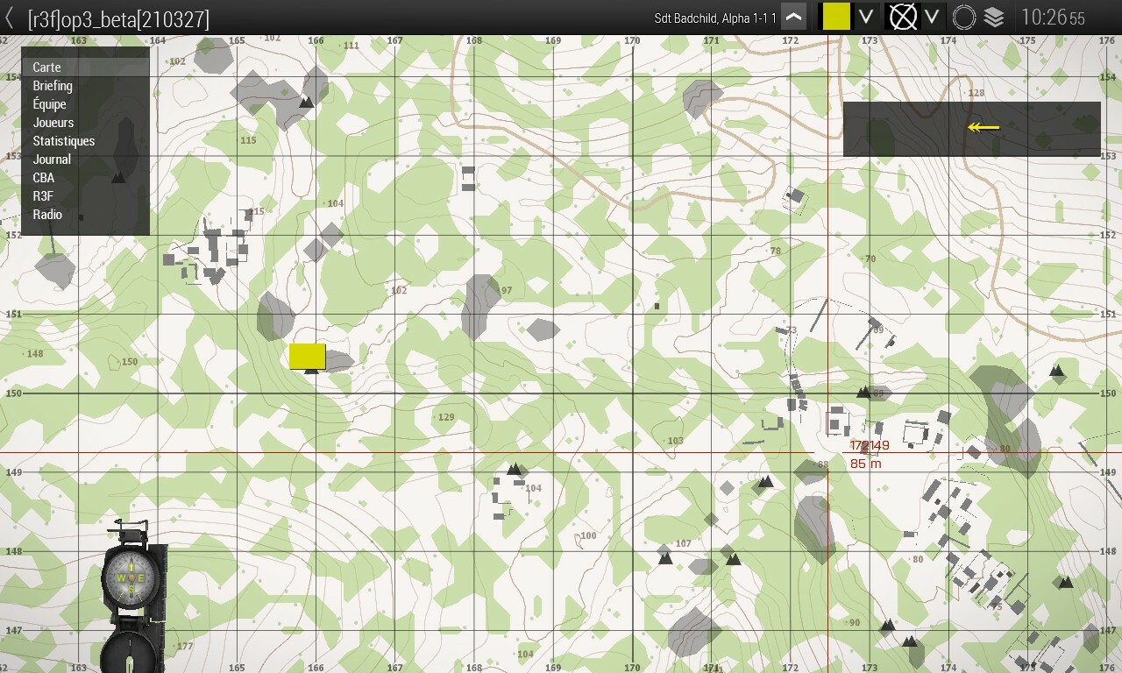Click the elevation label 111 on the map

(x=352, y=46)
